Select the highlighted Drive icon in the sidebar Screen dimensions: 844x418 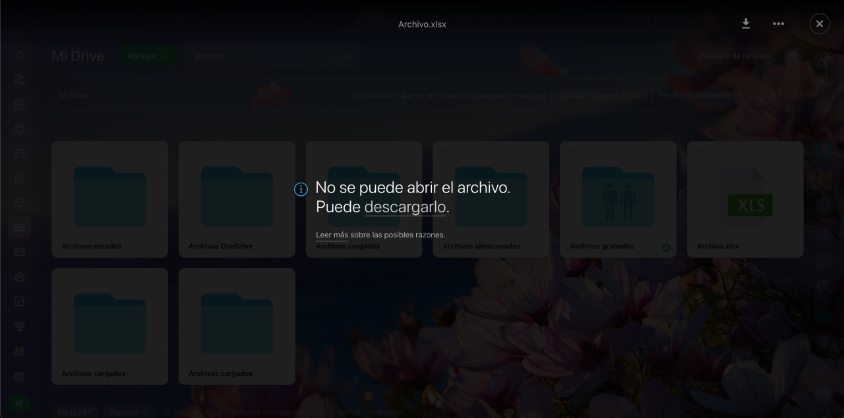[x=19, y=227]
